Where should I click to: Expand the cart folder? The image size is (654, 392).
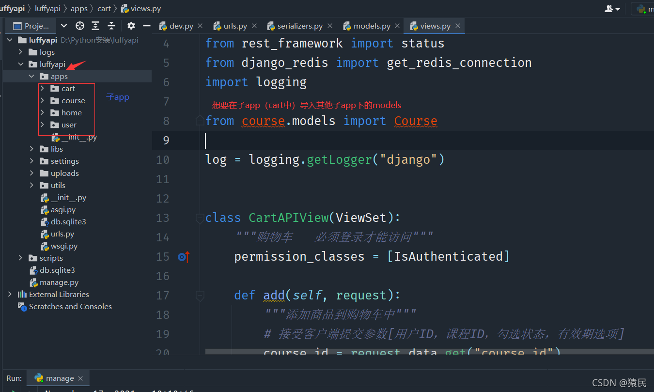click(42, 88)
